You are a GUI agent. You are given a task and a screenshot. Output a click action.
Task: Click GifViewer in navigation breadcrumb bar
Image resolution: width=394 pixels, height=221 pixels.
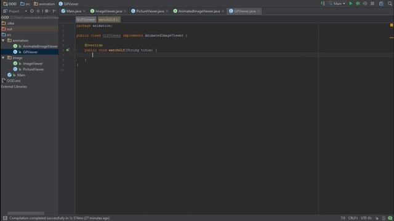[68, 4]
